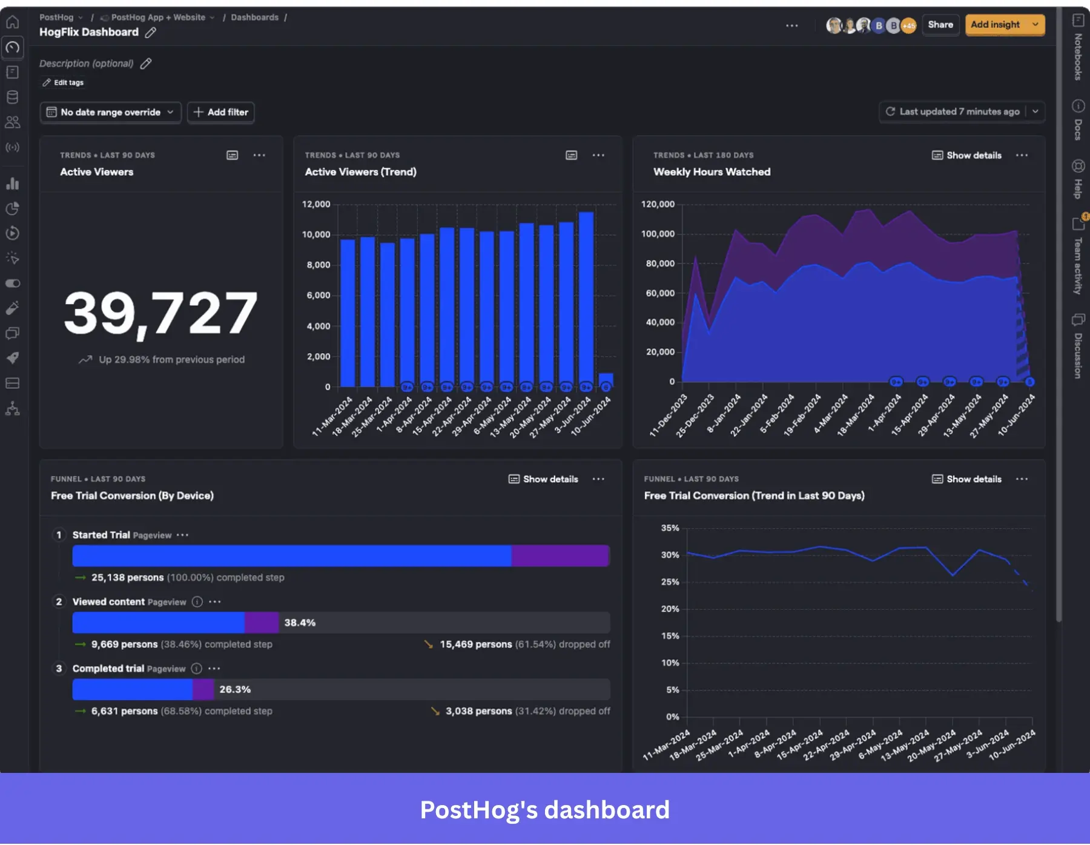Open the dashboard three-dot menu near Share
Screen dimensions: 1090x845
[792, 25]
